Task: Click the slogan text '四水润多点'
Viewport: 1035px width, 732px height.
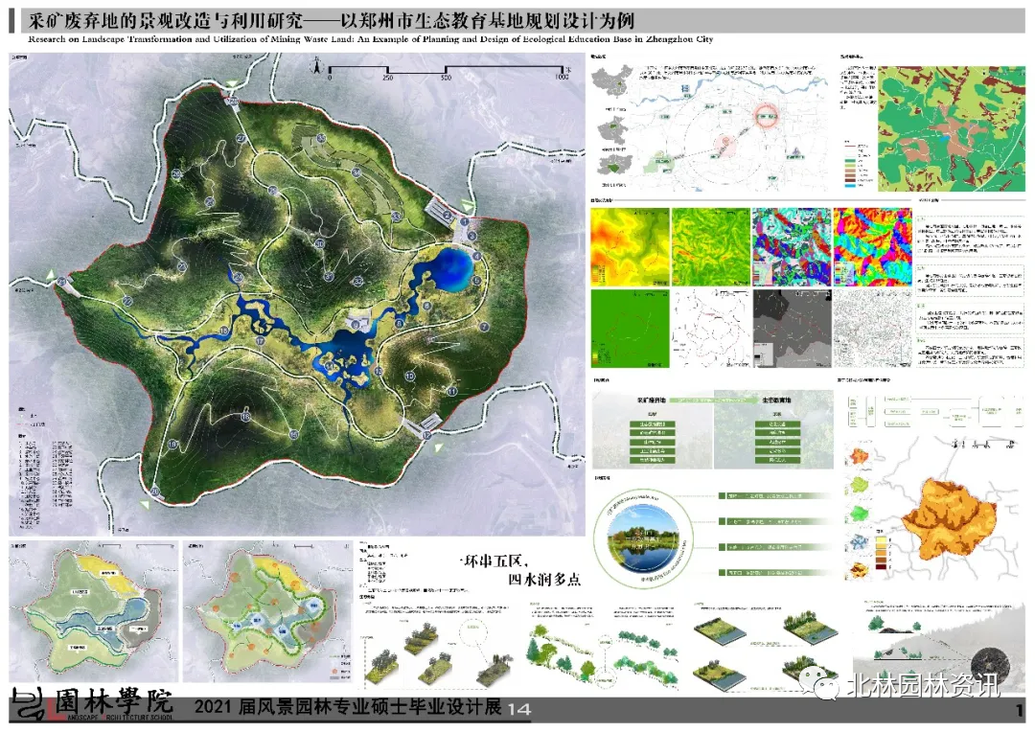Action: 544,579
